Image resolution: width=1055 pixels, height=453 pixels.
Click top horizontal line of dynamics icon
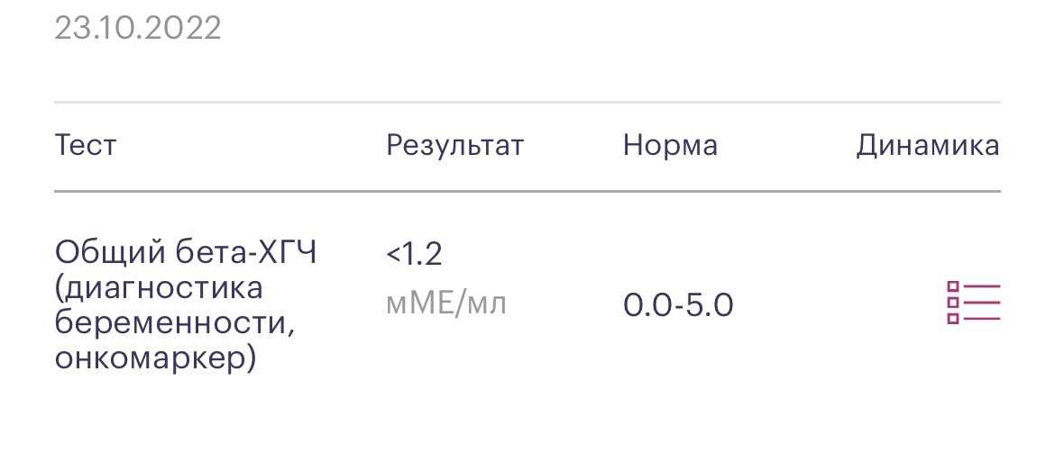click(982, 286)
